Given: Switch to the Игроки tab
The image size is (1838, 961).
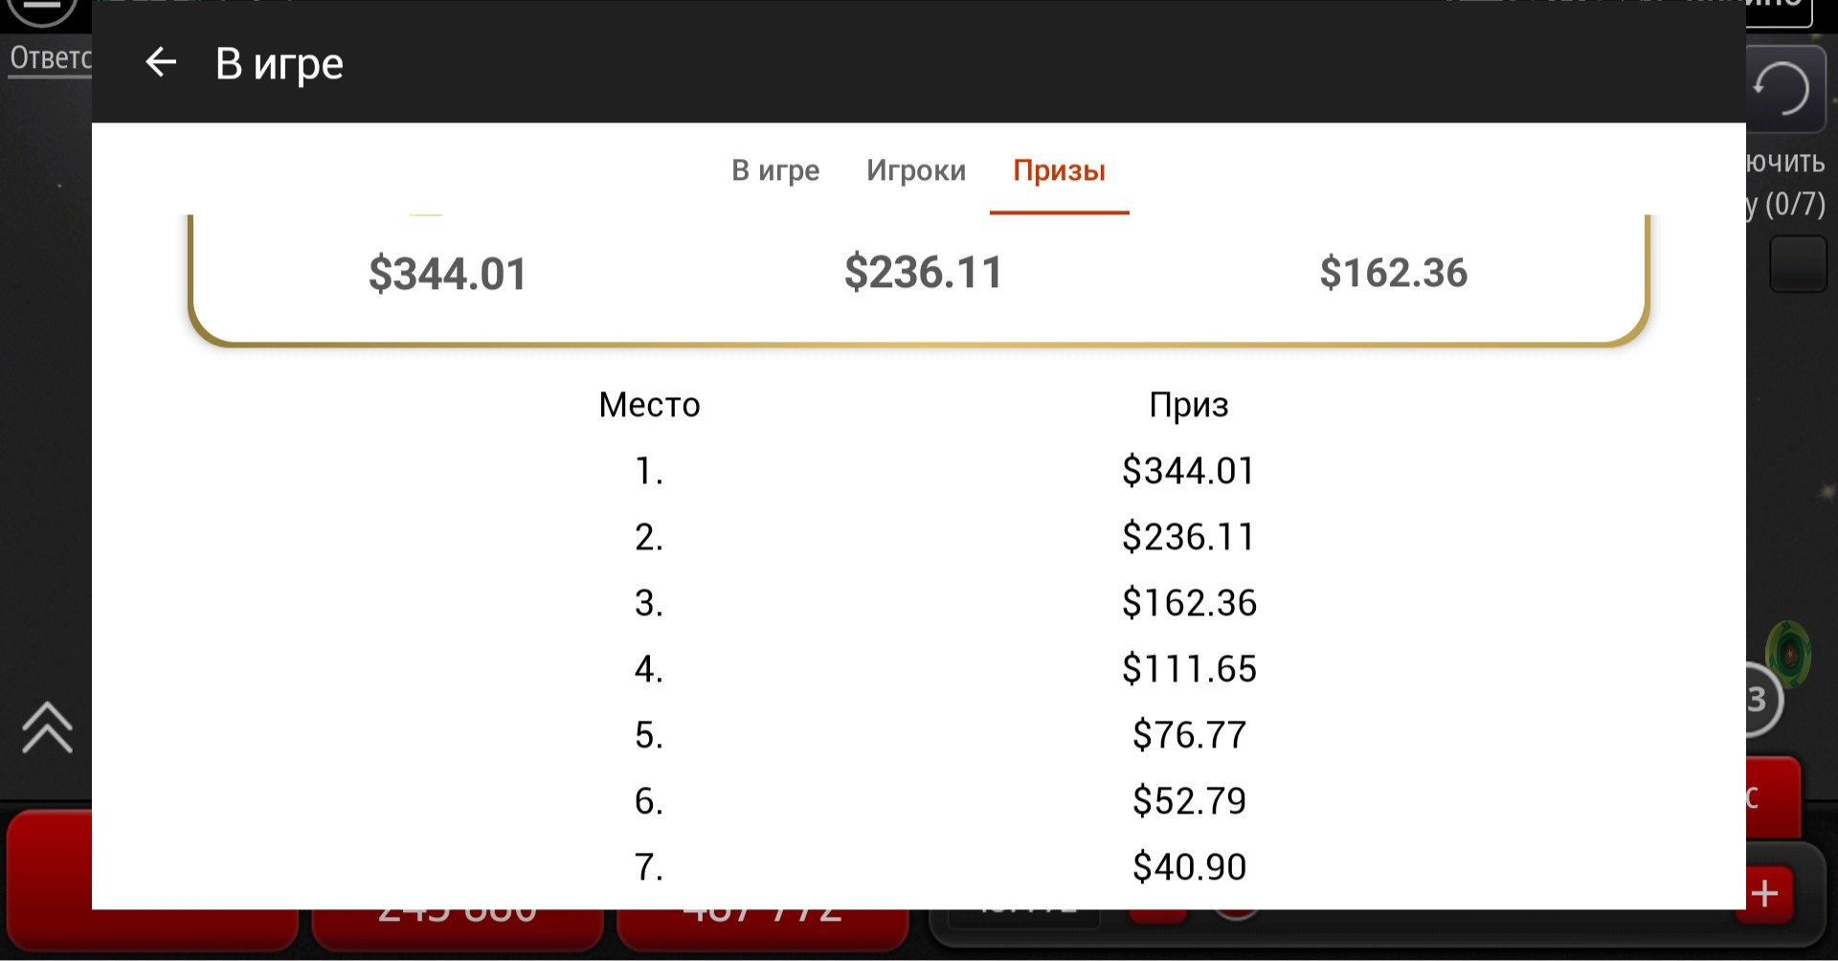Looking at the screenshot, I should tap(916, 170).
